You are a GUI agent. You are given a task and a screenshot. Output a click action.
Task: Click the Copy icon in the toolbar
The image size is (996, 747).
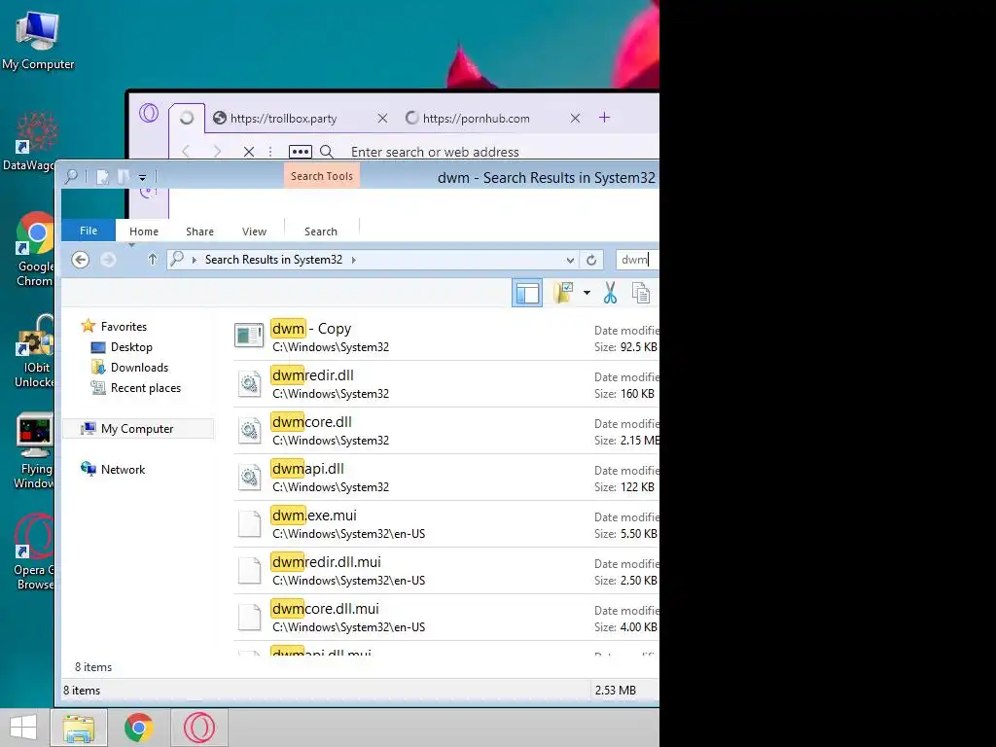641,293
